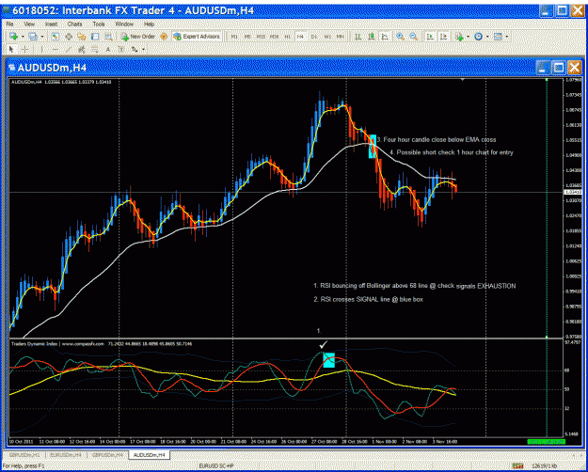
Task: Click the For Help, press F1 status text
Action: pos(24,465)
